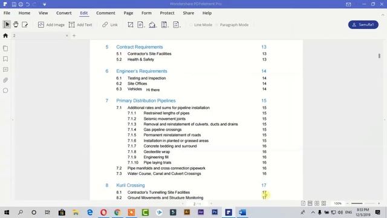Open the Bookmarks side panel
Image resolution: width=387 pixels, height=218 pixels.
pyautogui.click(x=5, y=59)
